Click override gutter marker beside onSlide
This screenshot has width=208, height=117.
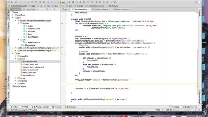[x=62, y=54]
